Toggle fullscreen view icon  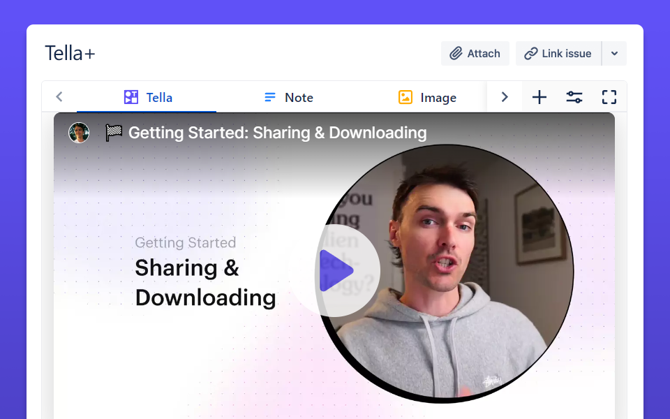(609, 97)
